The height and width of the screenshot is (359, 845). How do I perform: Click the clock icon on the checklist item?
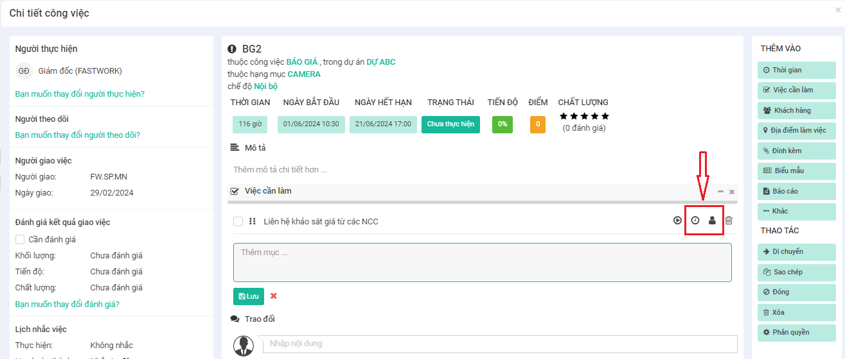pyautogui.click(x=695, y=221)
